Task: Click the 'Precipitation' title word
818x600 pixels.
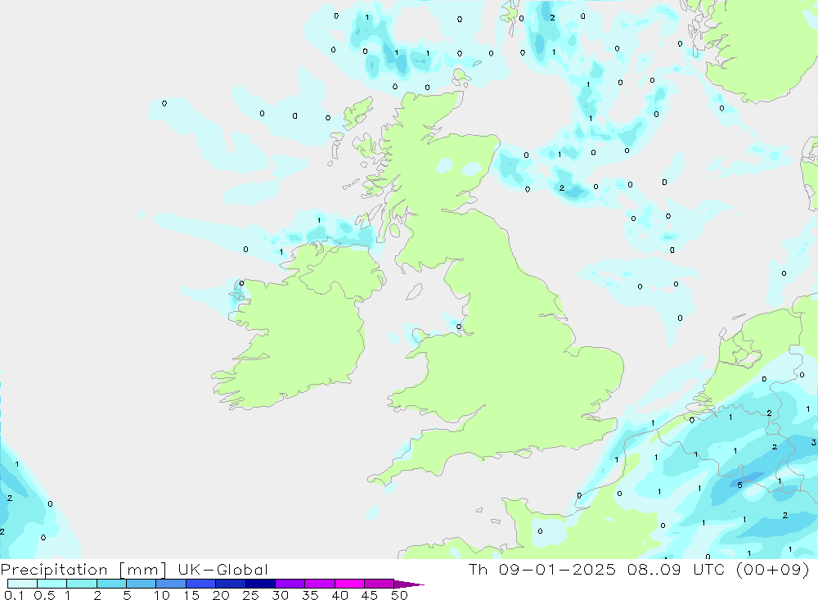Action: point(54,570)
